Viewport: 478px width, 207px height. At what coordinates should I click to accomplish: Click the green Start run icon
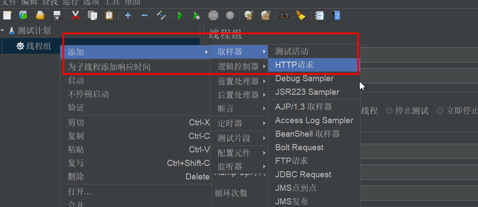click(180, 16)
